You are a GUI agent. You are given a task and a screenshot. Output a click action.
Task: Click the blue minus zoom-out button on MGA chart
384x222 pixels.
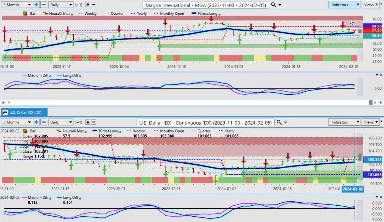coord(44,5)
